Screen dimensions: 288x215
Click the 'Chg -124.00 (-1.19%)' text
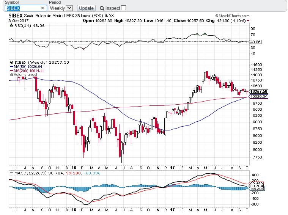226,20
